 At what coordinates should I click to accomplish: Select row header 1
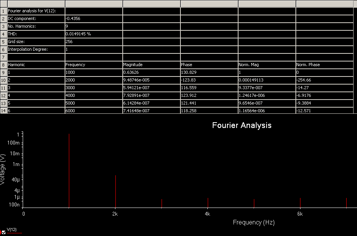pos(3,11)
